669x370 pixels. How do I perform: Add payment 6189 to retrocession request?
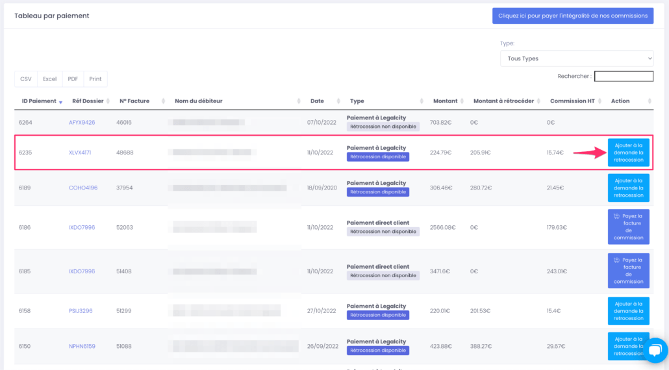click(629, 188)
